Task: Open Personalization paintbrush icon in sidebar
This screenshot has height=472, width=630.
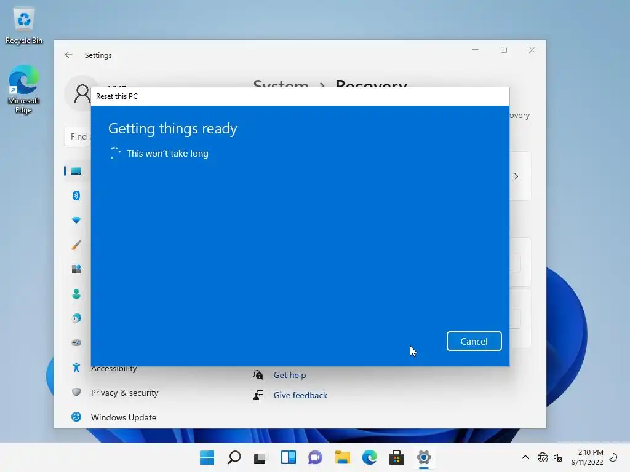Action: point(76,245)
